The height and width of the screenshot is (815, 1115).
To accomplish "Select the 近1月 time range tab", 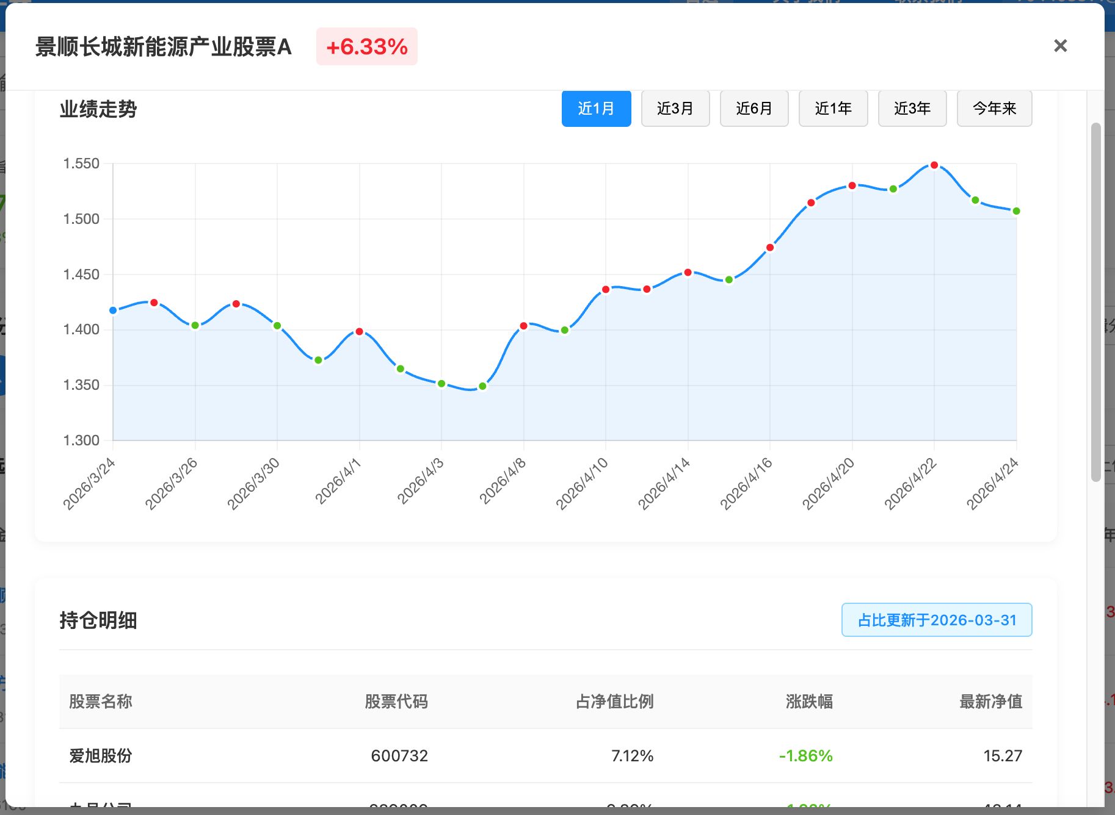I will point(596,109).
